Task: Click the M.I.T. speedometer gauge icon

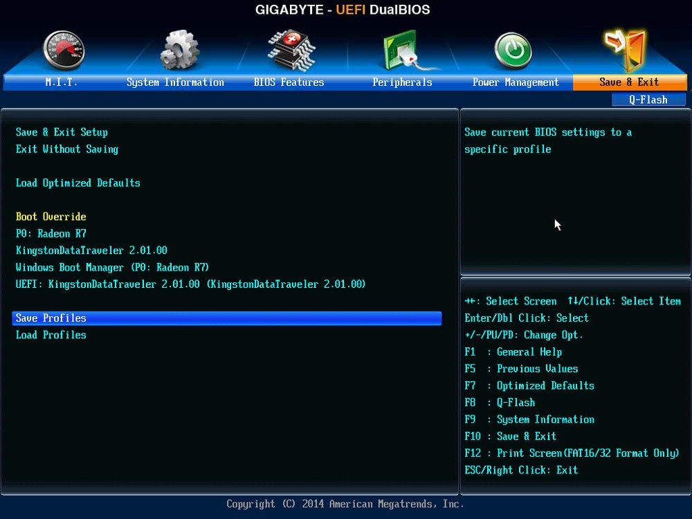Action: point(64,51)
